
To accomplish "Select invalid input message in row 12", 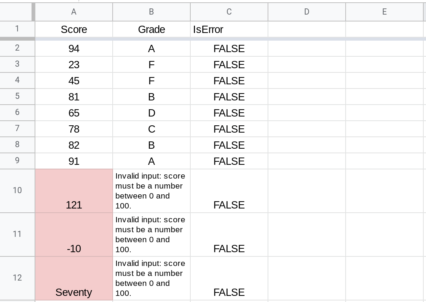I will 151,278.
